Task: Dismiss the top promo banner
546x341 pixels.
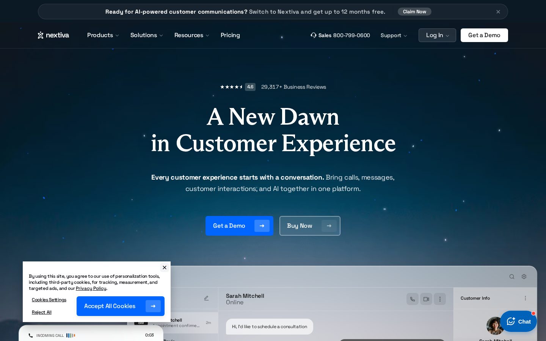Action: pos(498,12)
